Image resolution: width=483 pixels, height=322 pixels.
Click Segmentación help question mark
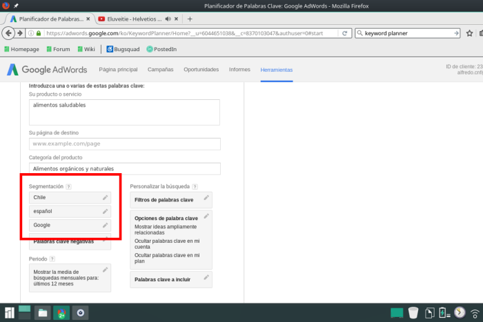(x=69, y=187)
